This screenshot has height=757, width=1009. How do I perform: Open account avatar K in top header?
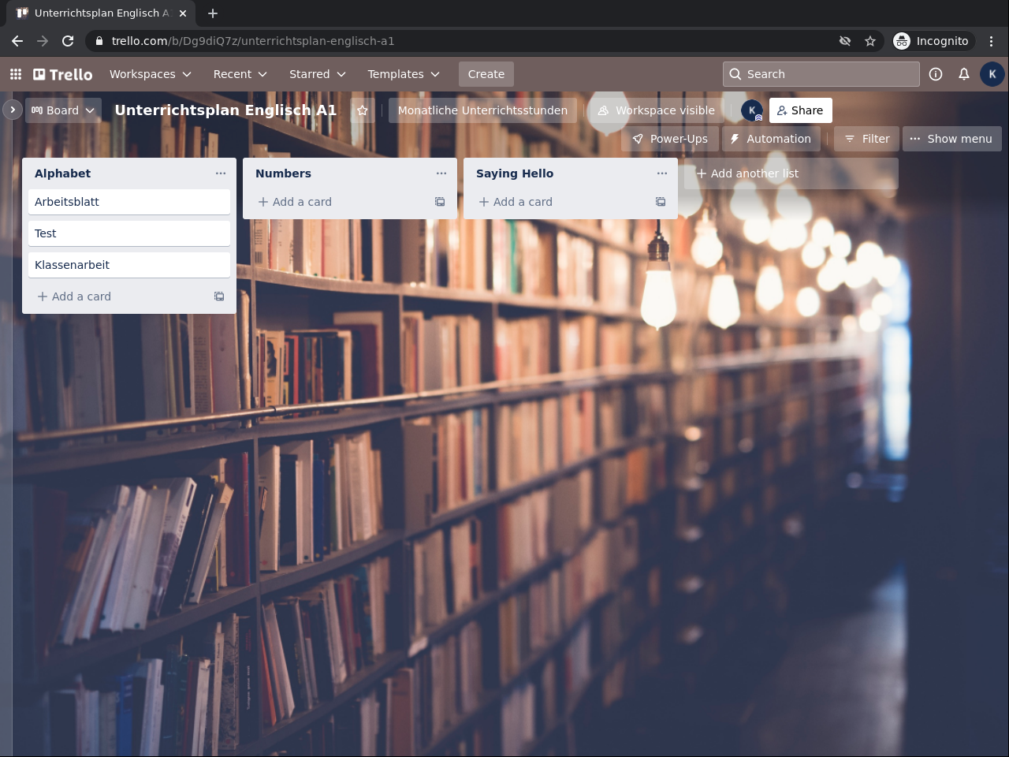[992, 74]
